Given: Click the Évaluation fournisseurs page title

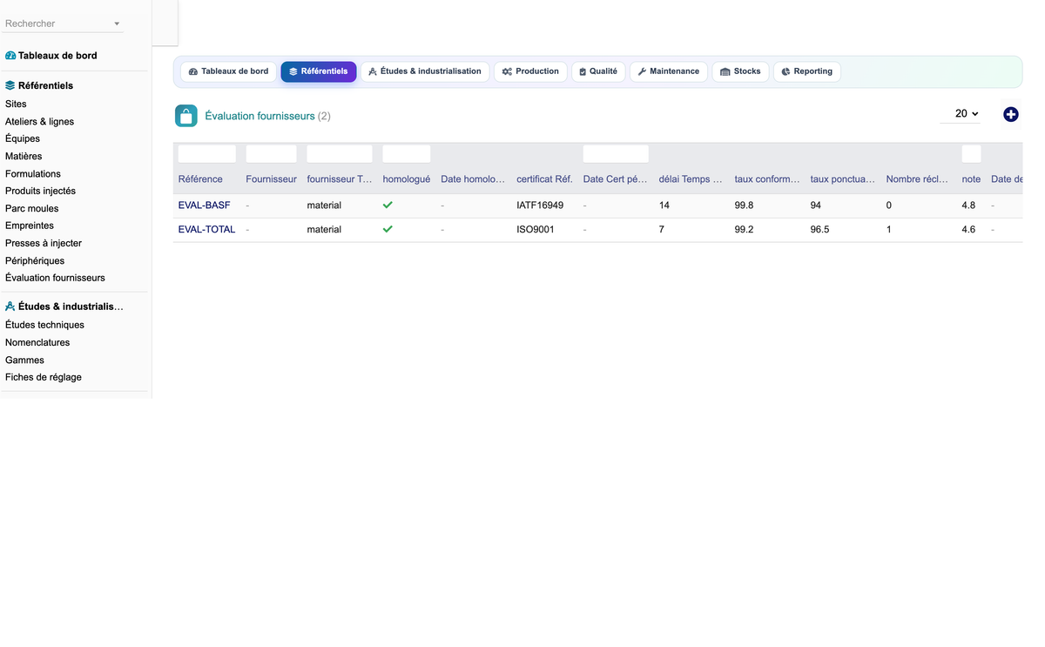Looking at the screenshot, I should [260, 116].
